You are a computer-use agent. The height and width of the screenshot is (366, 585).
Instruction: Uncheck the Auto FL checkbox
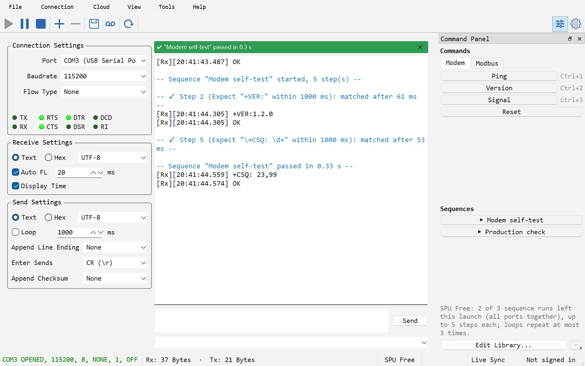click(x=30, y=172)
